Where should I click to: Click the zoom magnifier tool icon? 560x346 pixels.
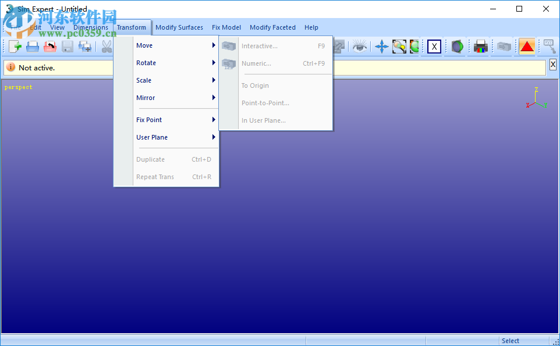click(x=399, y=47)
